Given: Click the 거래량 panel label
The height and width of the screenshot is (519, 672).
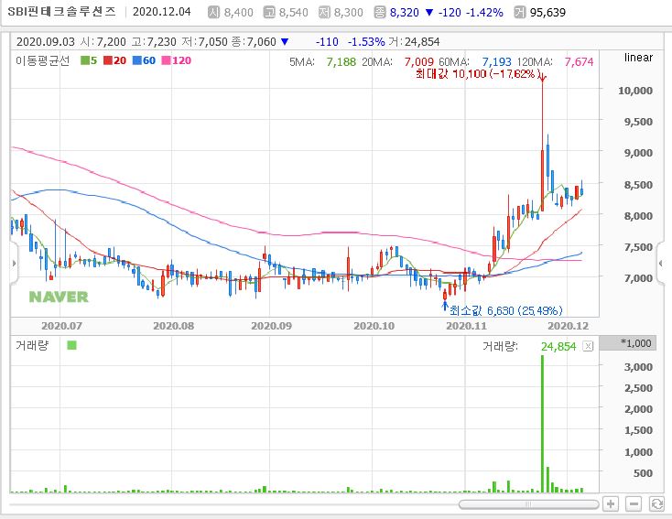Looking at the screenshot, I should [32, 345].
